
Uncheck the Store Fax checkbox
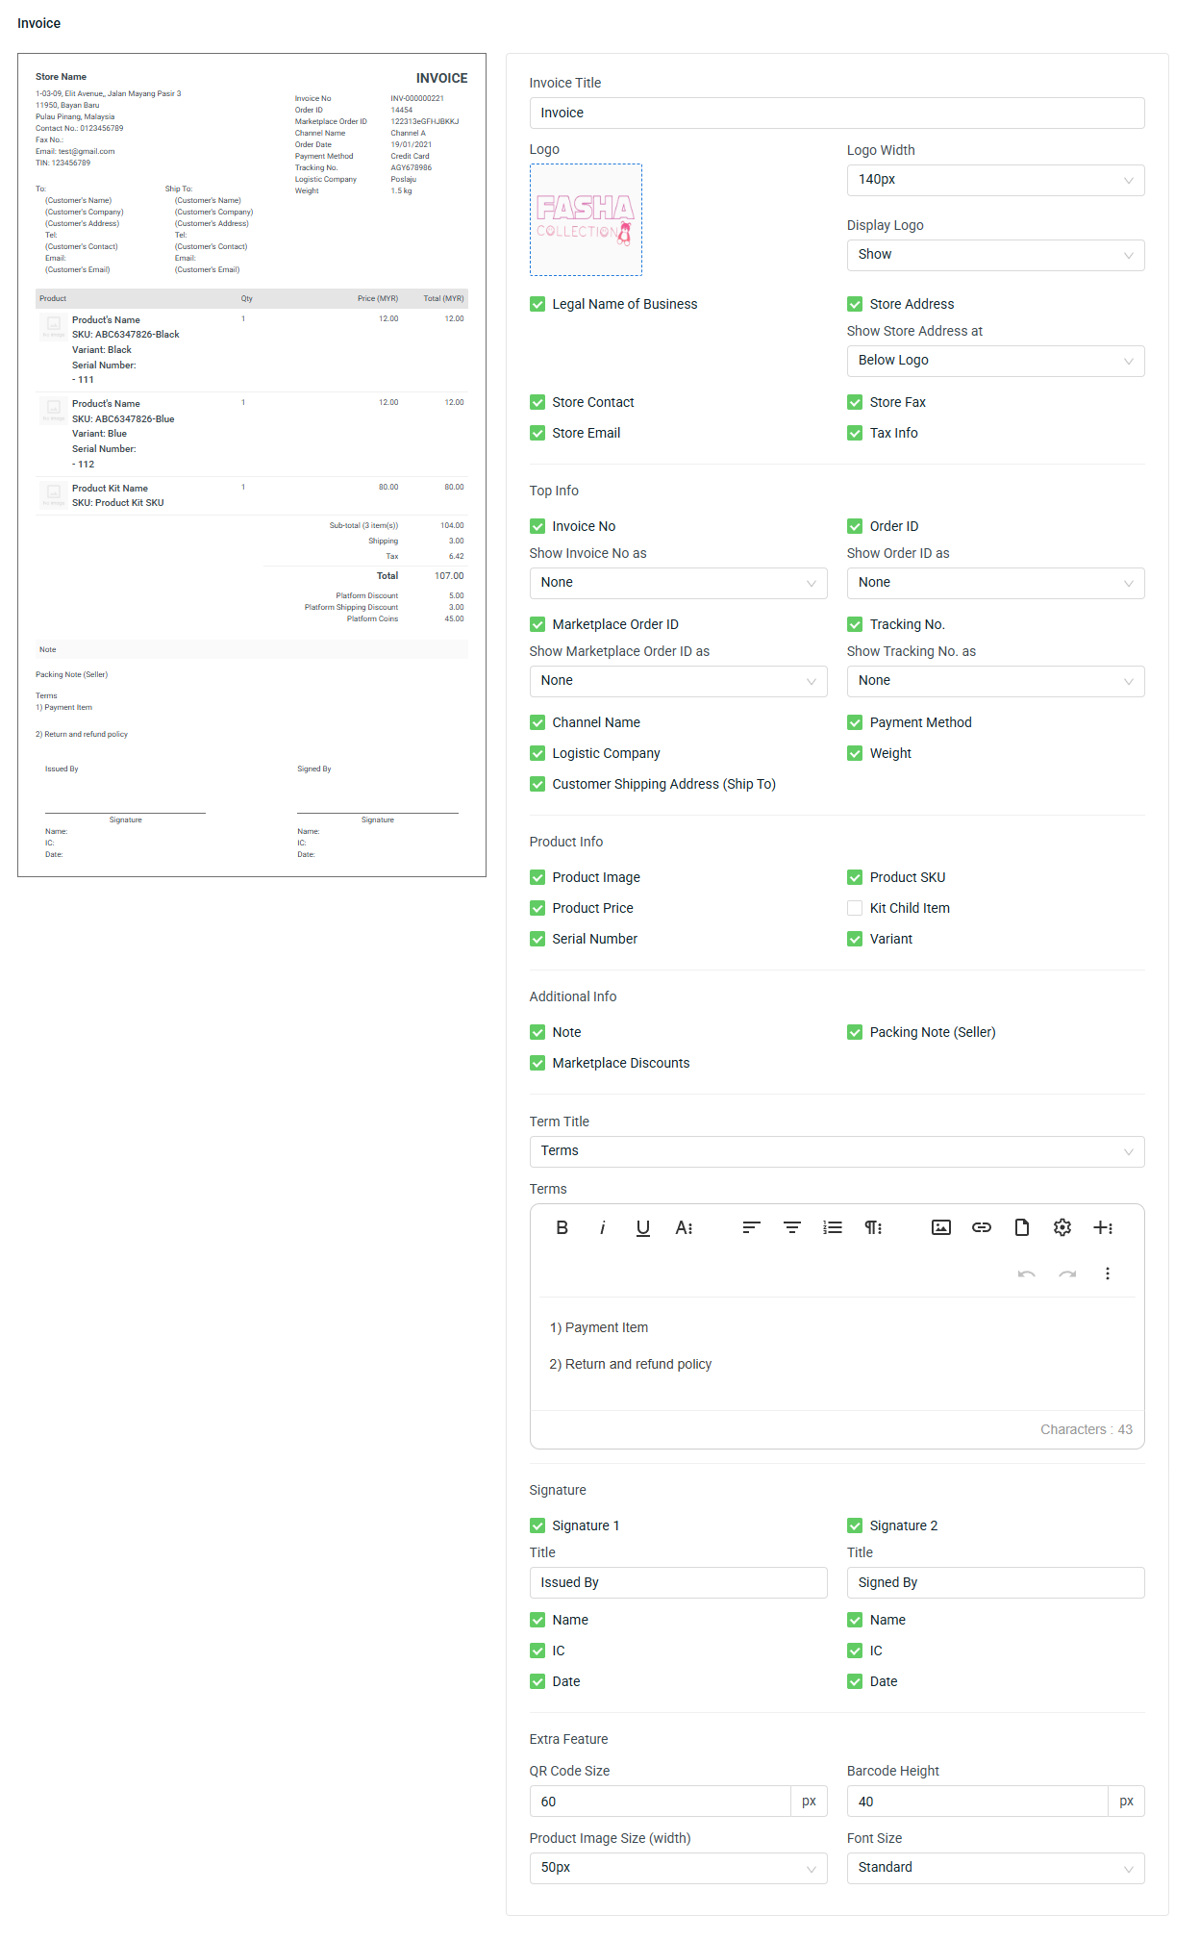coord(855,402)
